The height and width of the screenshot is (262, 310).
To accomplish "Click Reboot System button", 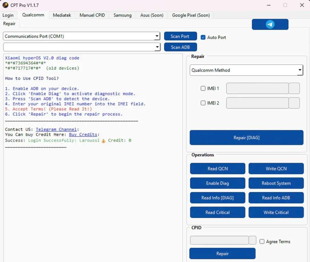I will [x=276, y=183].
